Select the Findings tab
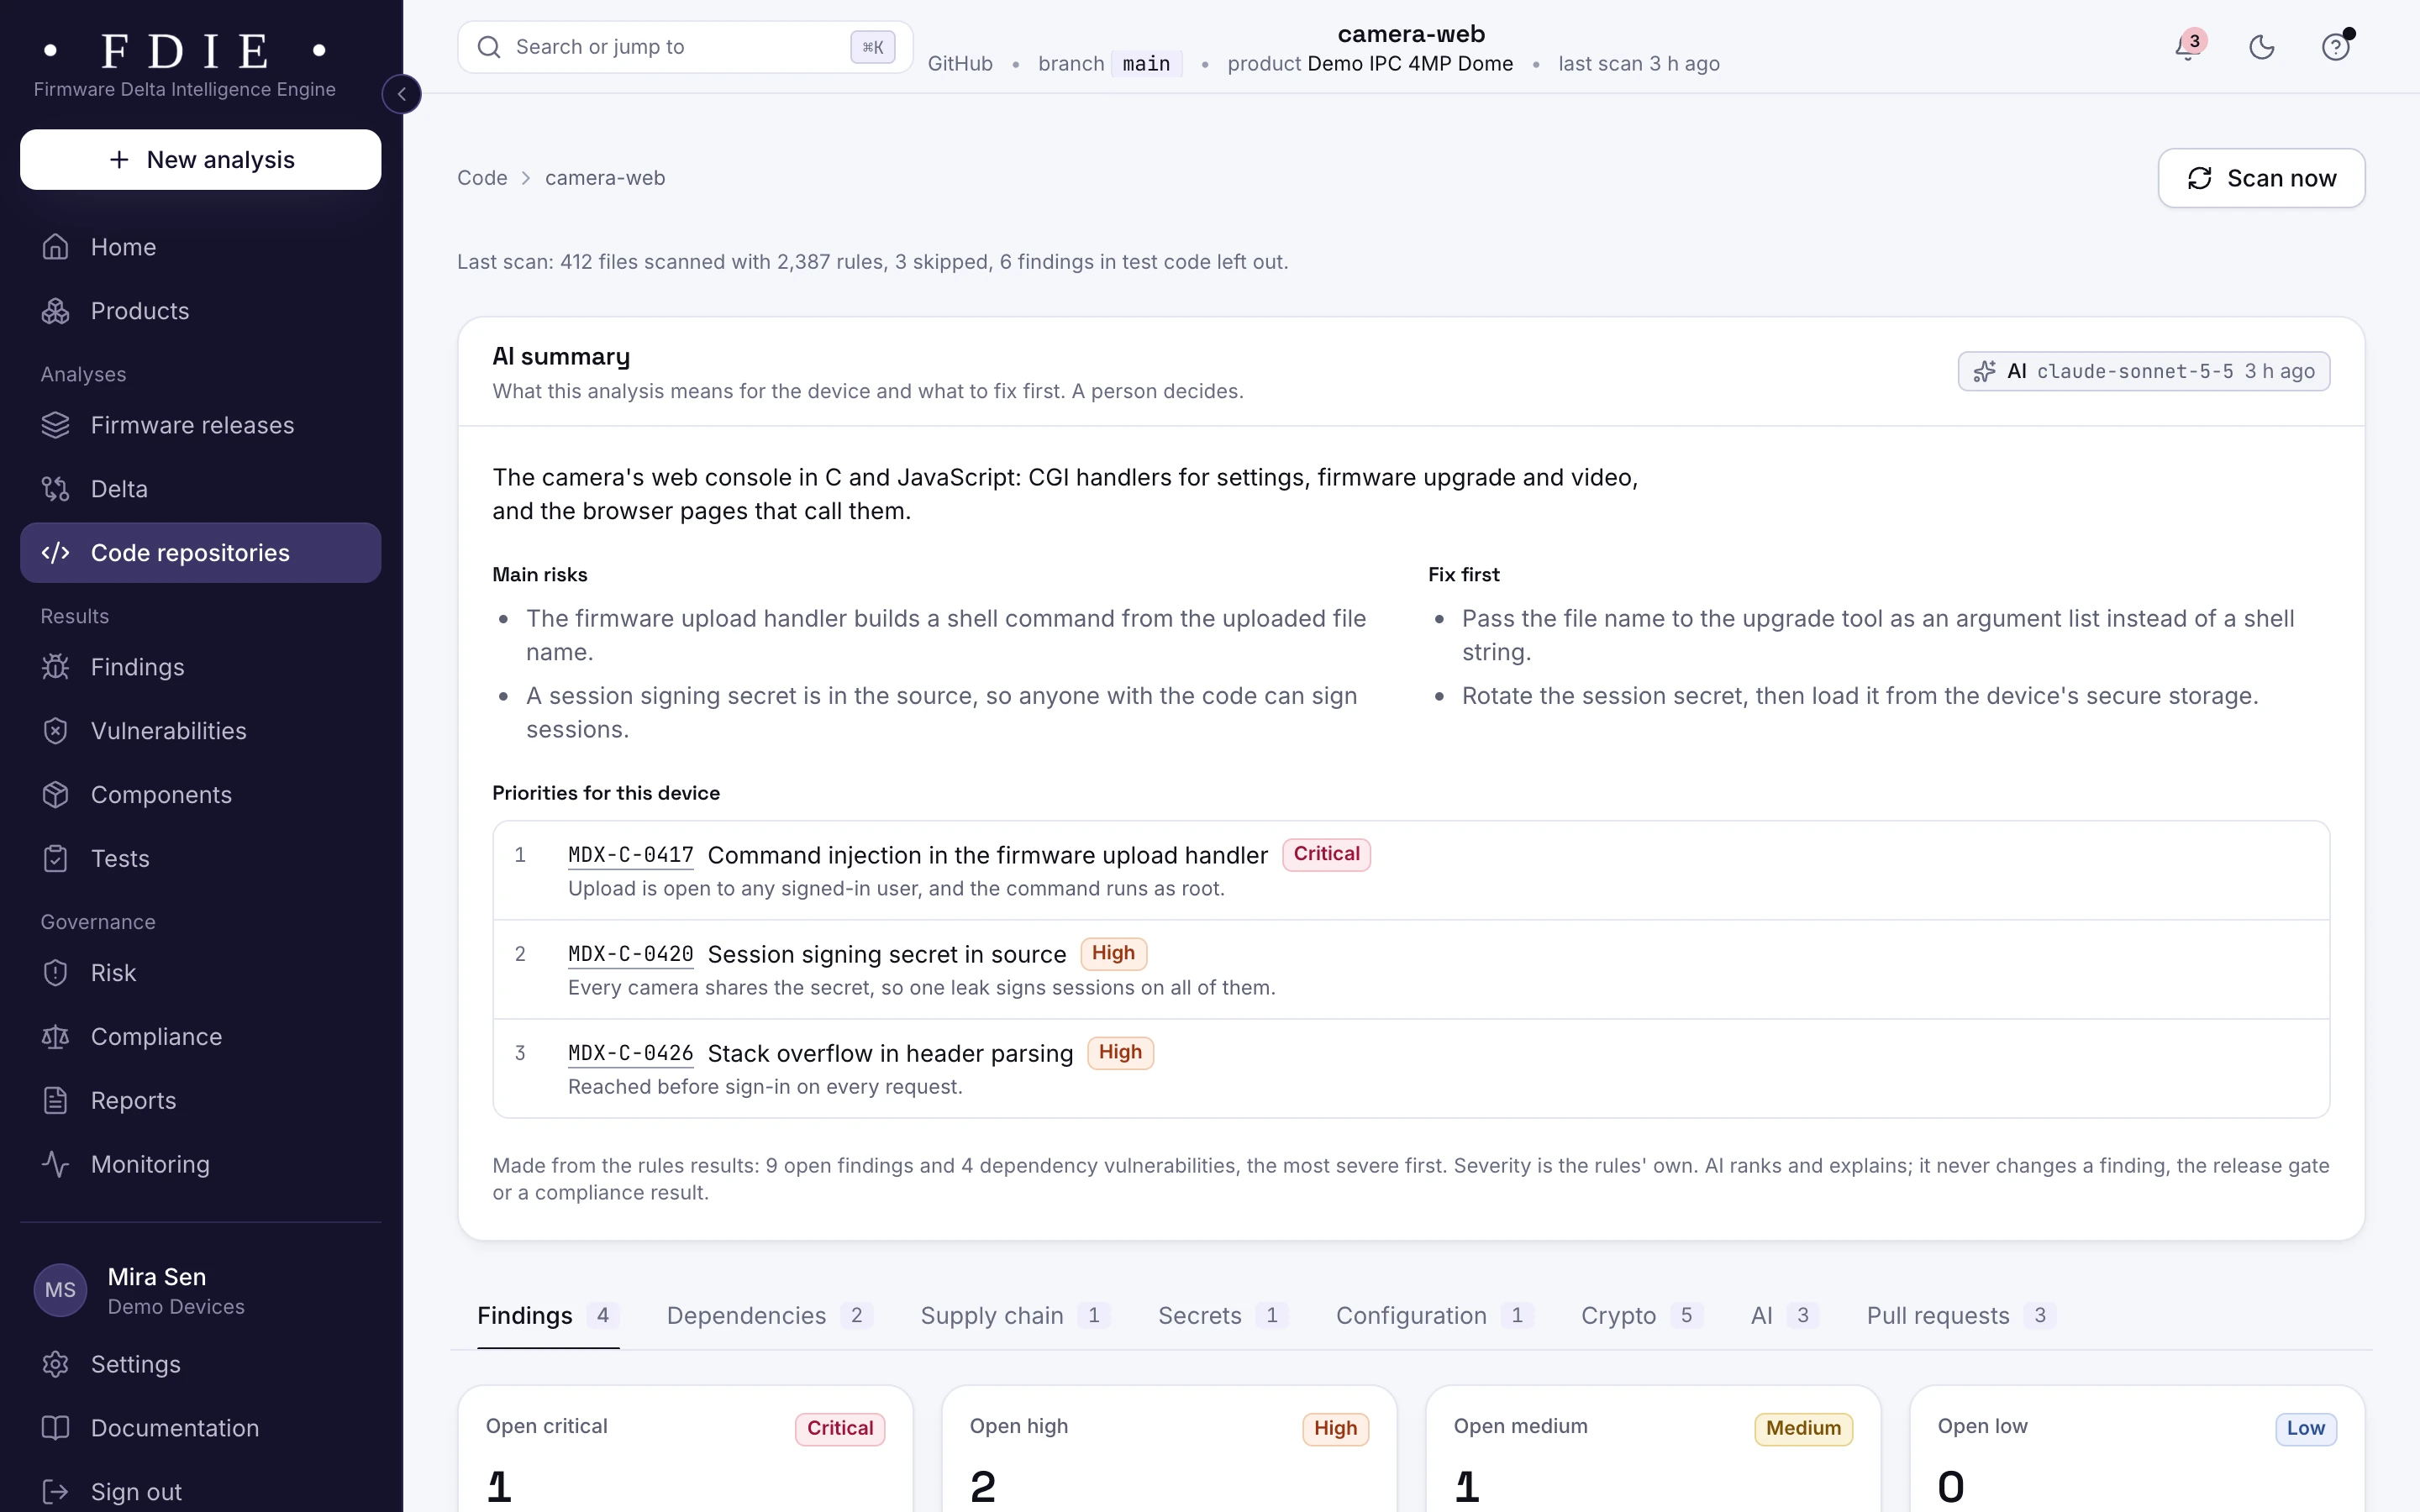Image resolution: width=2420 pixels, height=1512 pixels. (x=548, y=1315)
